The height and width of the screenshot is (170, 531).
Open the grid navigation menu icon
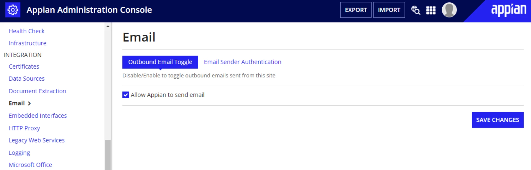(431, 10)
